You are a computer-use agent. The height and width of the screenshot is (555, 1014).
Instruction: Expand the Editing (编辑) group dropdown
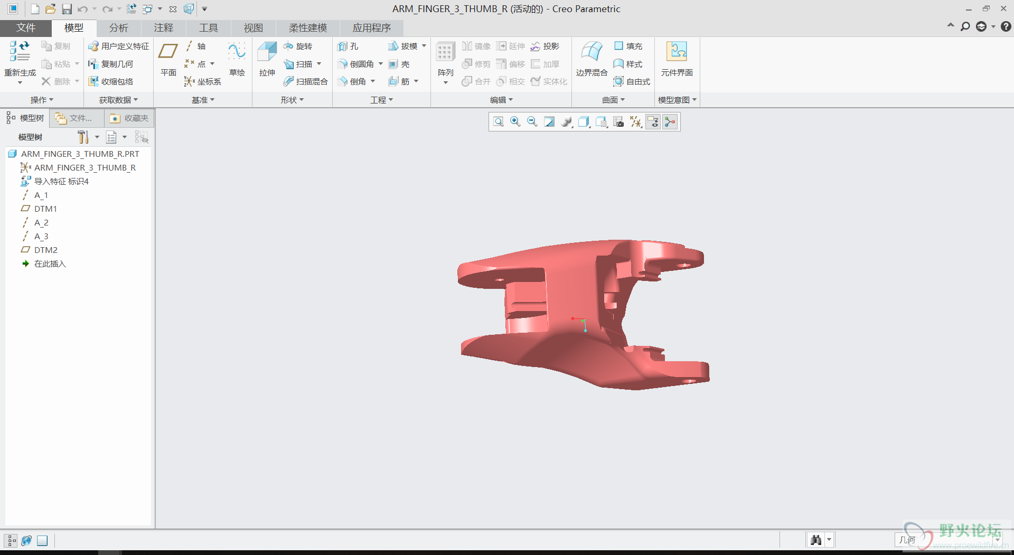[x=501, y=100]
